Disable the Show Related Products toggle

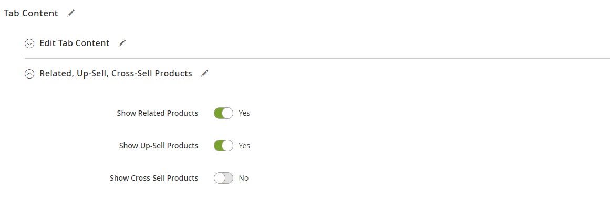pos(223,113)
